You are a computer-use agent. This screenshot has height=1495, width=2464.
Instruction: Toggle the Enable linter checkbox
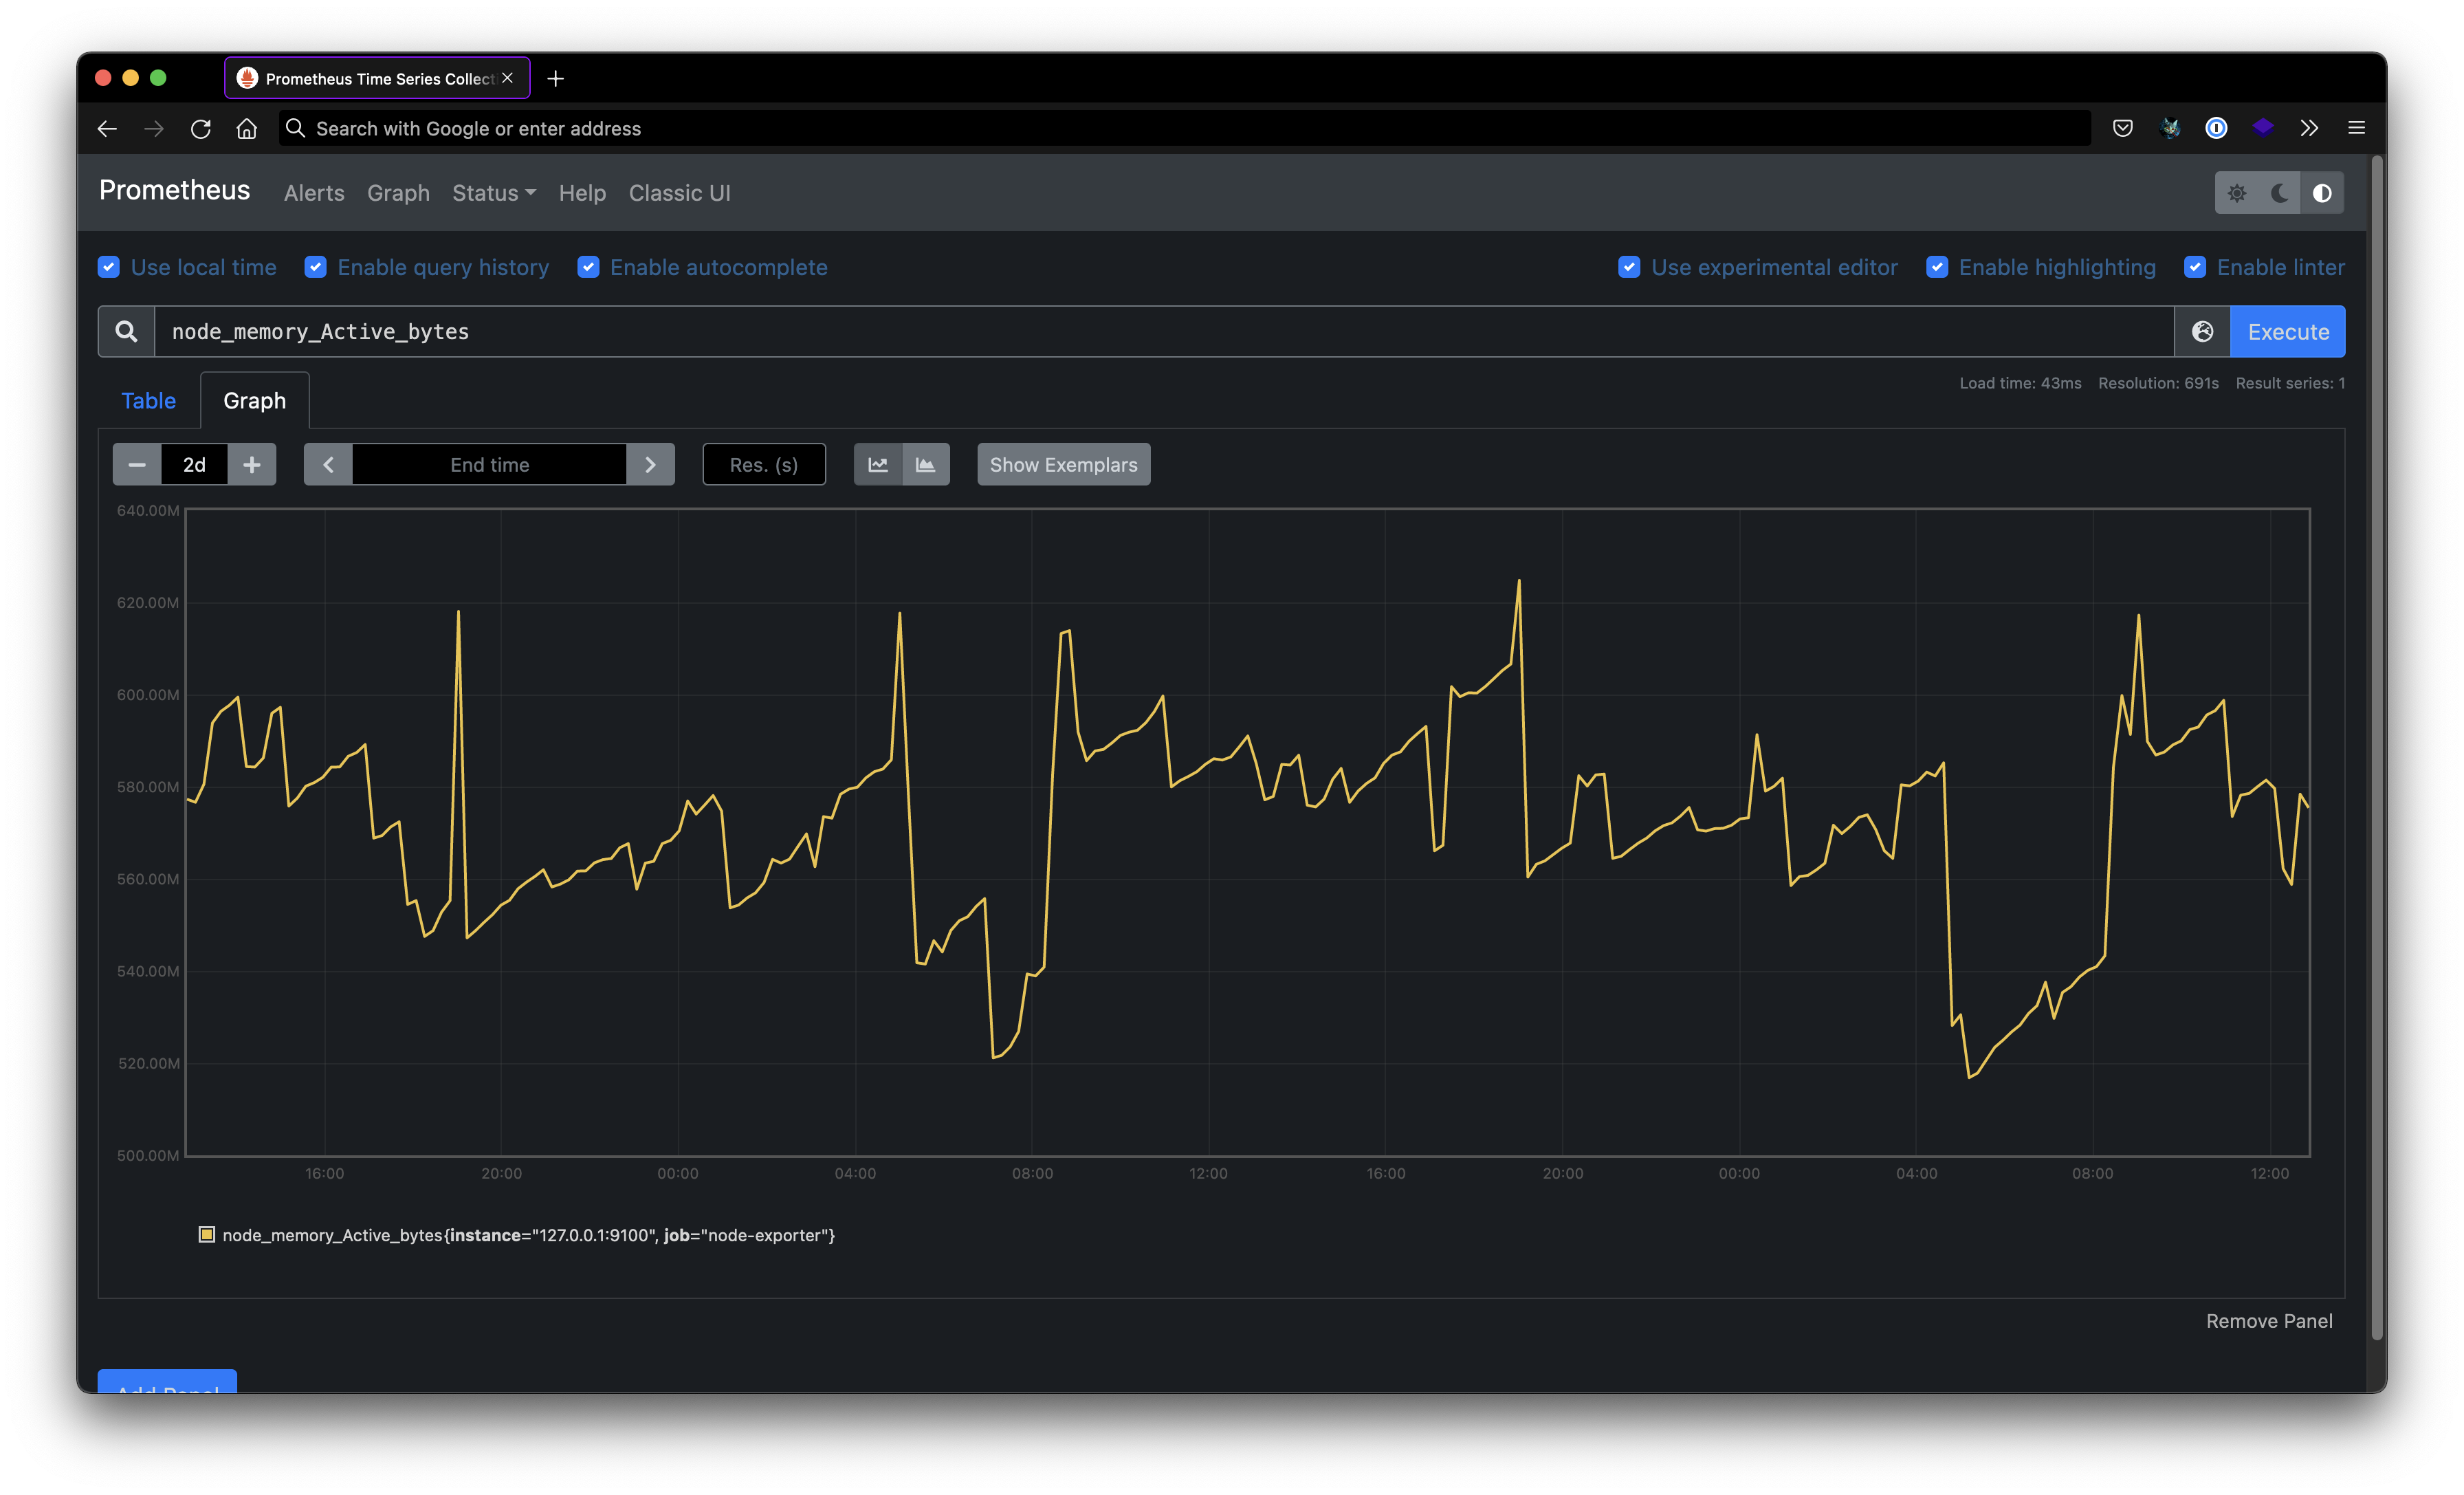2195,267
